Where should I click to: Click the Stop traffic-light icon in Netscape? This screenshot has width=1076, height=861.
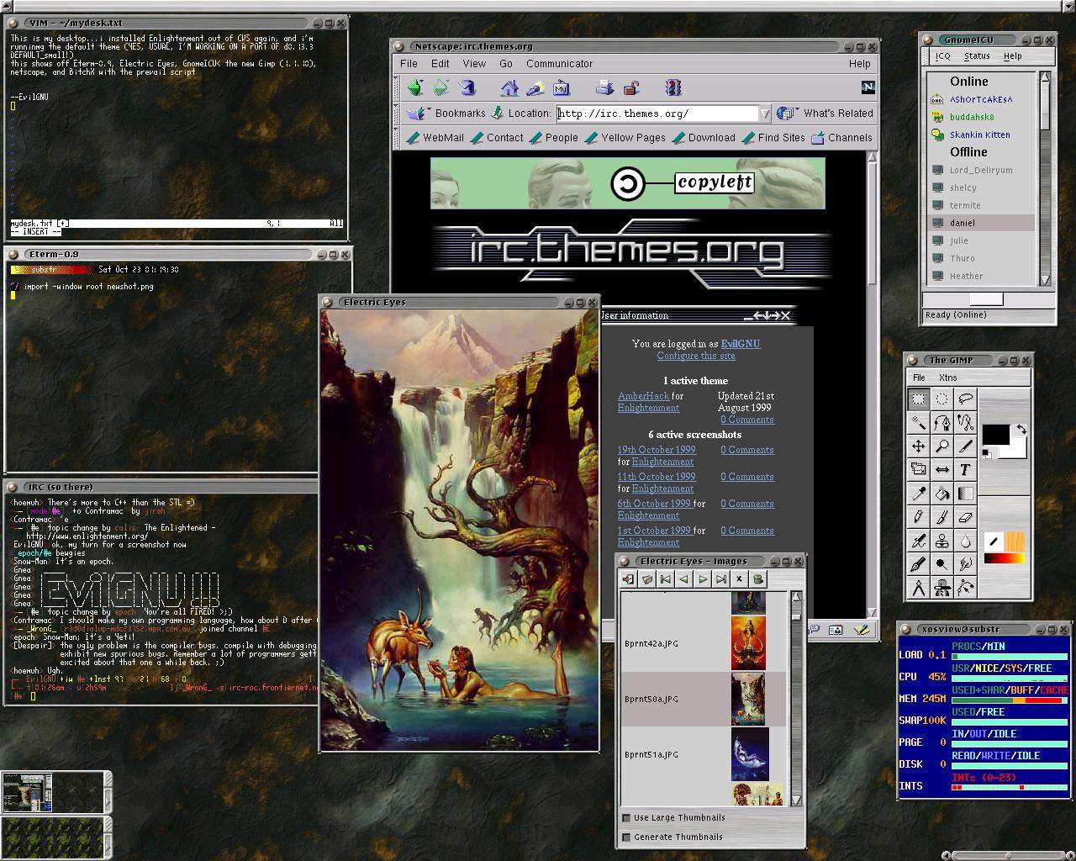672,87
